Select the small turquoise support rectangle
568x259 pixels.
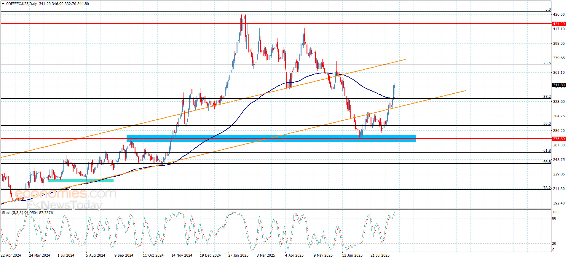coord(81,180)
